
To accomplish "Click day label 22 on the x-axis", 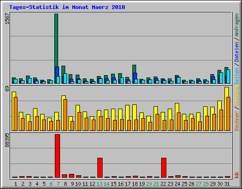I will pyautogui.click(x=163, y=184).
